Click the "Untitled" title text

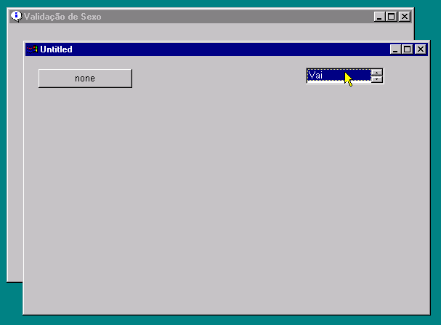coord(56,49)
